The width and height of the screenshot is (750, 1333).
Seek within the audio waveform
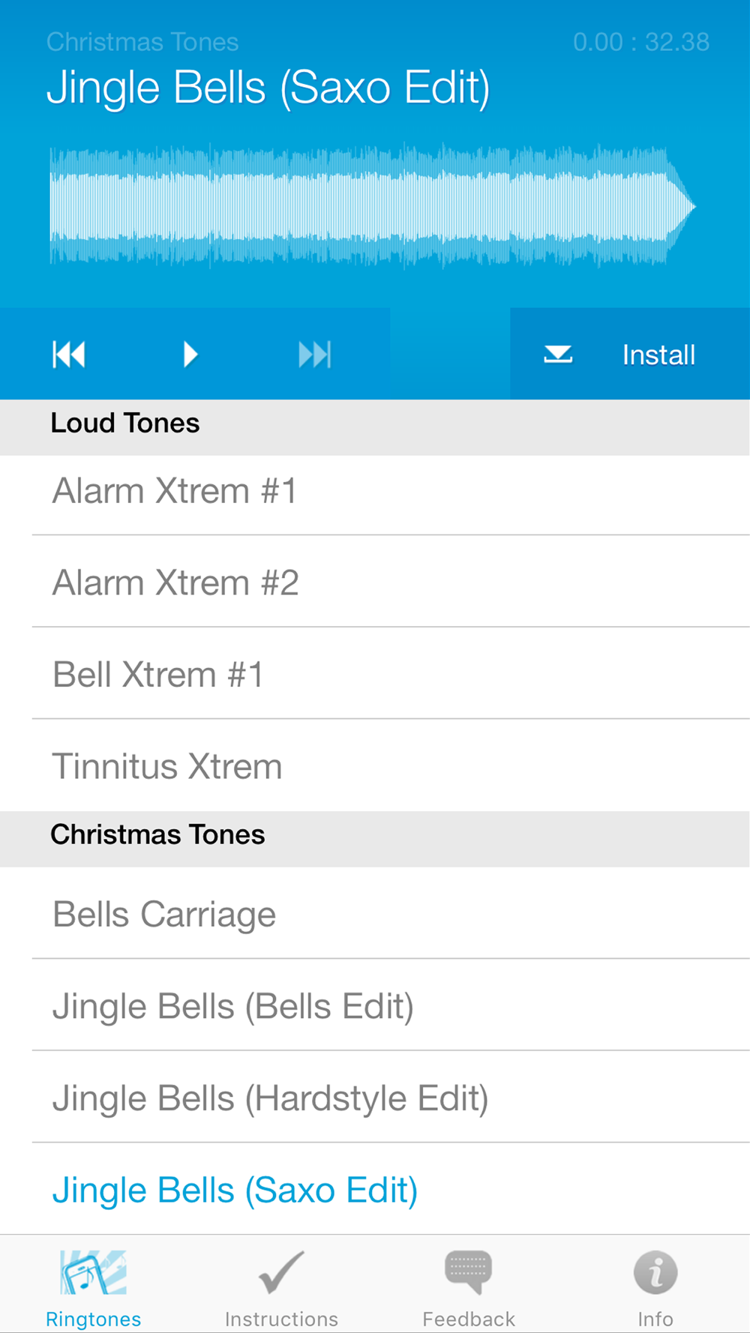[x=371, y=206]
